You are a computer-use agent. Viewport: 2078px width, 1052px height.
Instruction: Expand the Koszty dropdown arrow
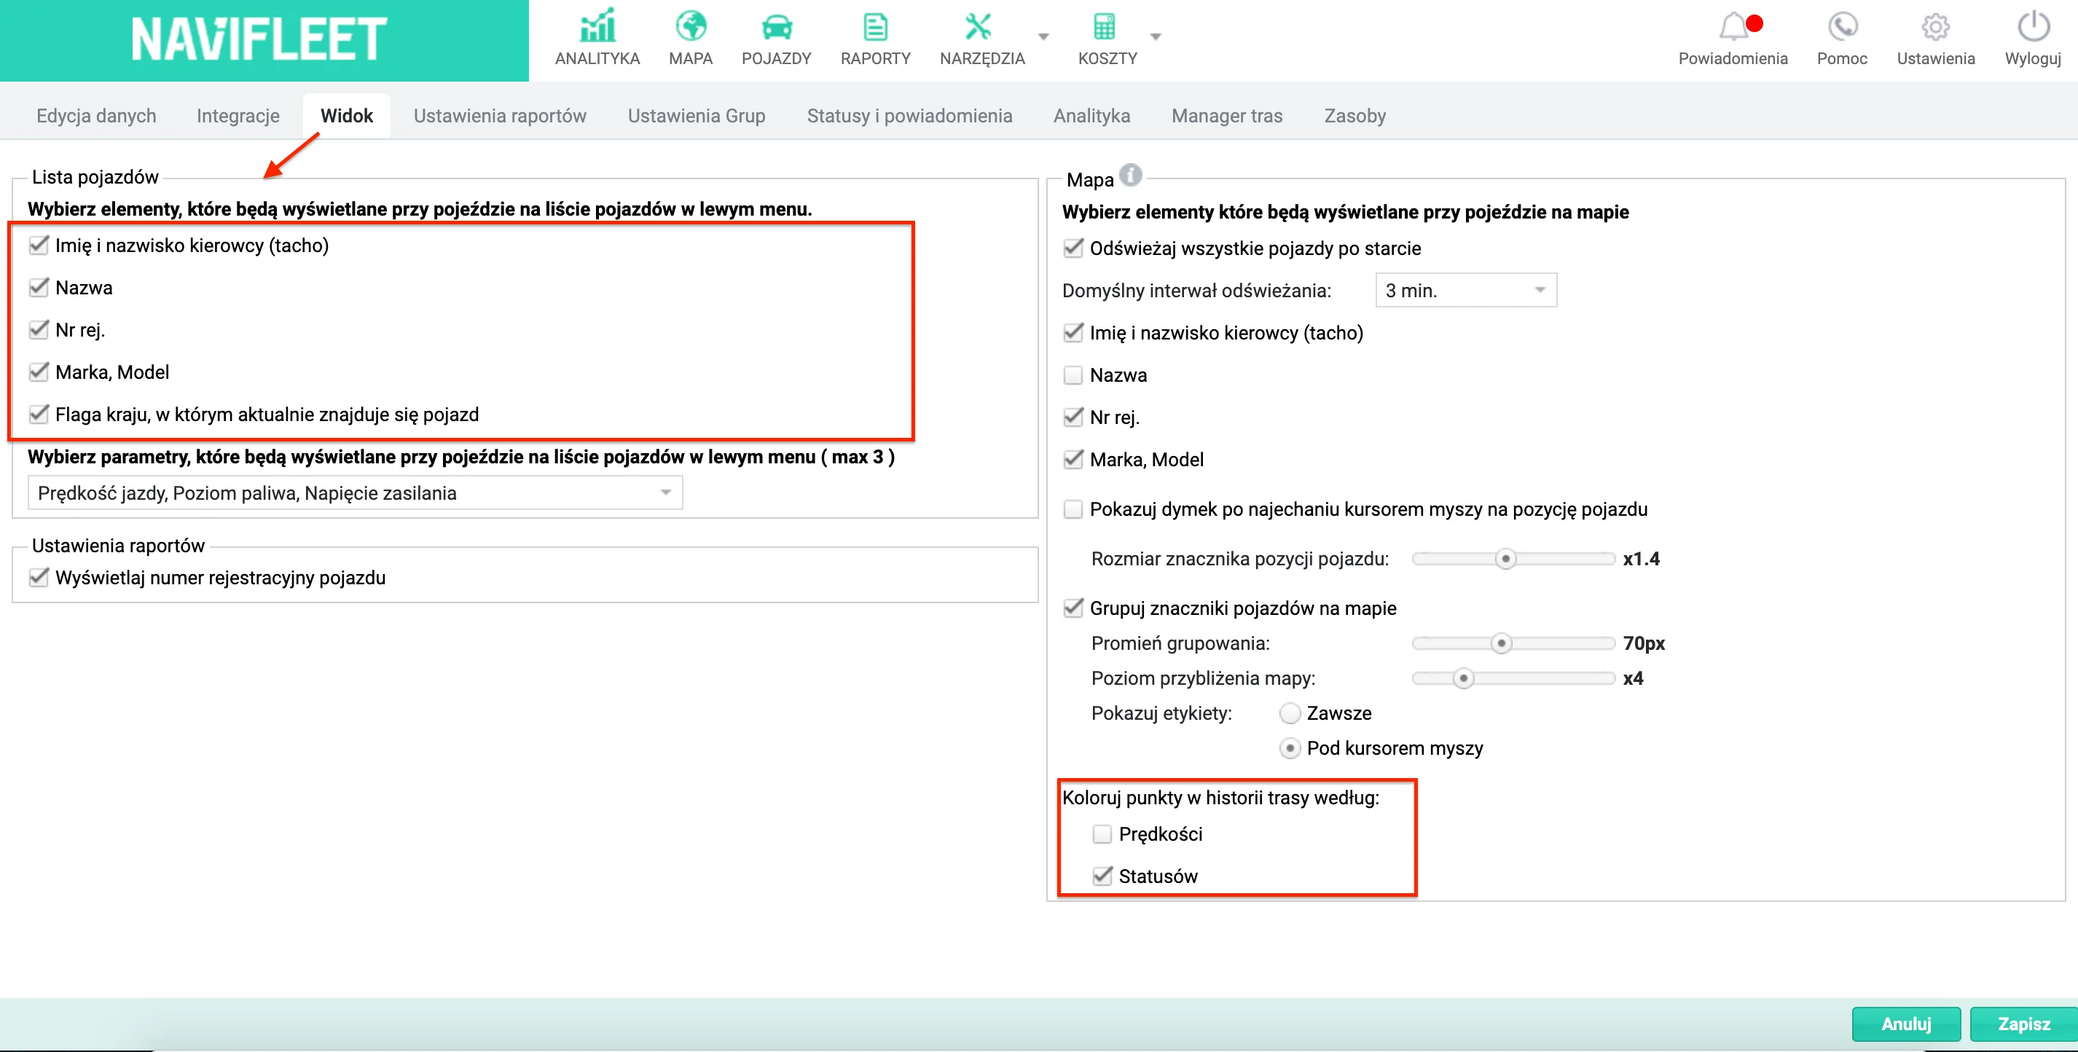coord(1155,37)
